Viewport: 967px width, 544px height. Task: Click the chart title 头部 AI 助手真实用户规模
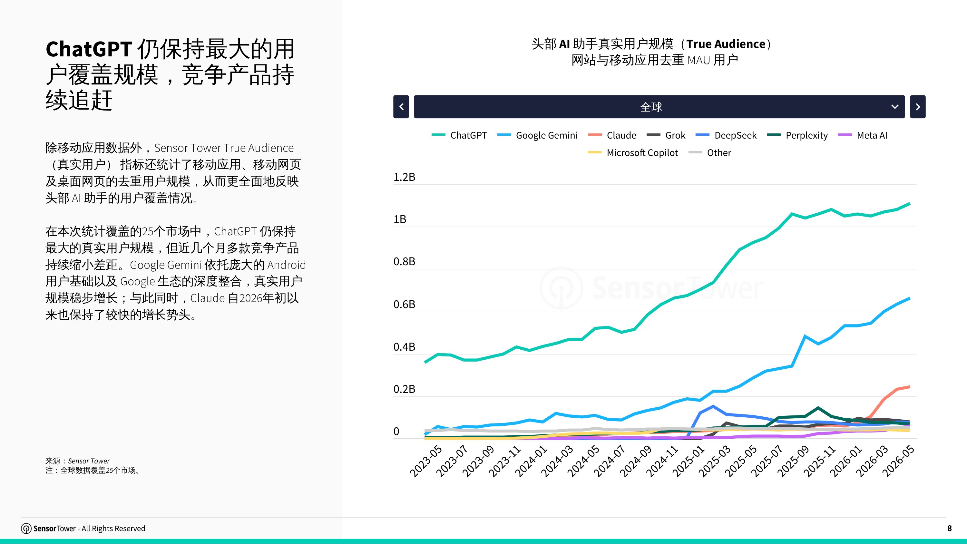click(x=652, y=44)
